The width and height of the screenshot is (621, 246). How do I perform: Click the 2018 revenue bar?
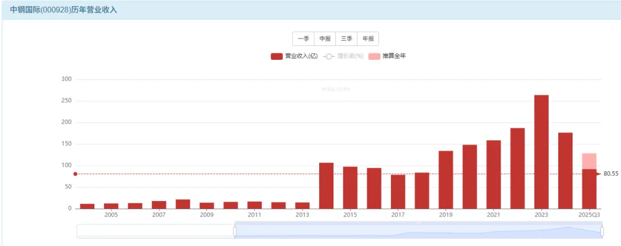[x=422, y=191]
